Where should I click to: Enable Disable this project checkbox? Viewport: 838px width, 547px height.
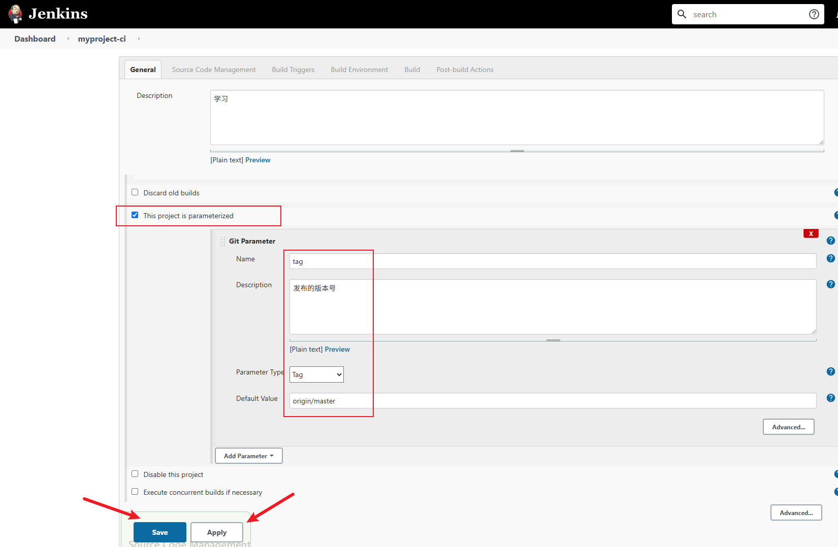(135, 474)
